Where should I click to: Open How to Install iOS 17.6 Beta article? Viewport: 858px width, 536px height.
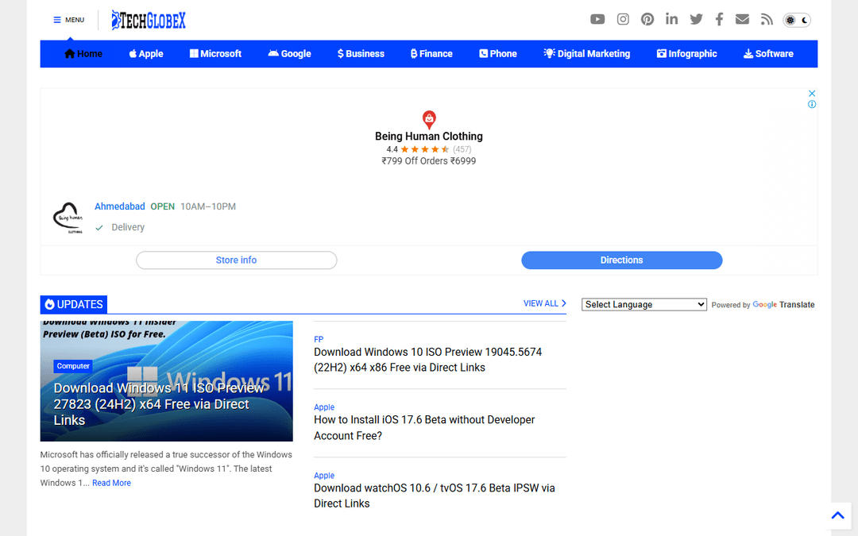pyautogui.click(x=424, y=428)
